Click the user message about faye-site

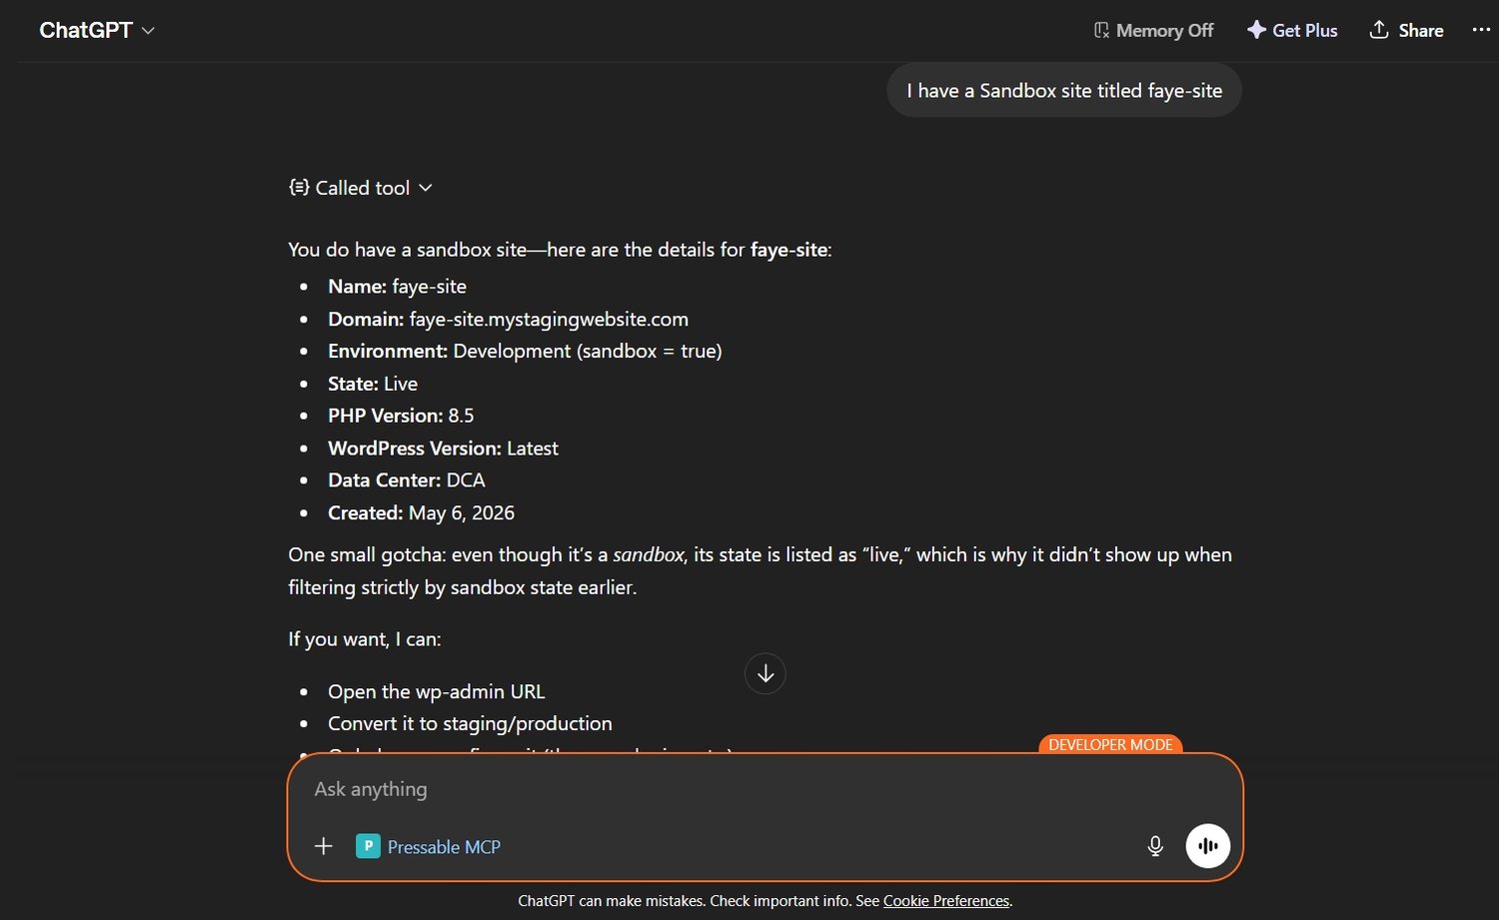pos(1064,91)
